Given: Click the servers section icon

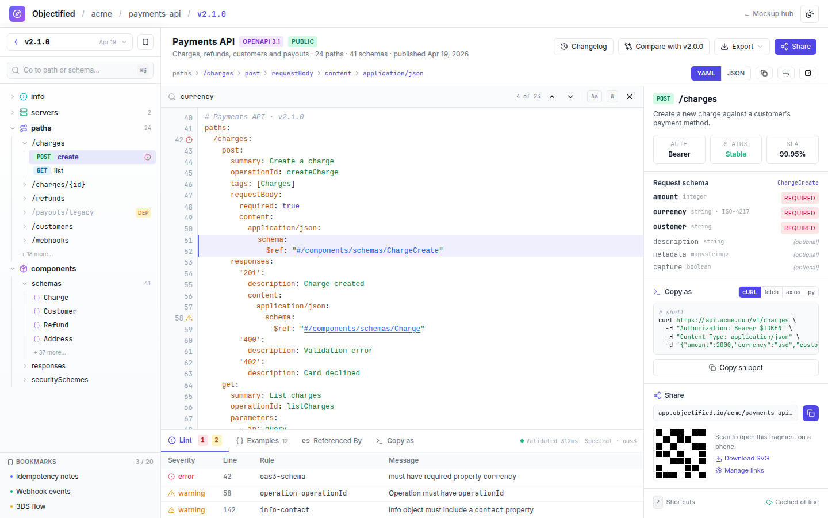Looking at the screenshot, I should pyautogui.click(x=24, y=113).
